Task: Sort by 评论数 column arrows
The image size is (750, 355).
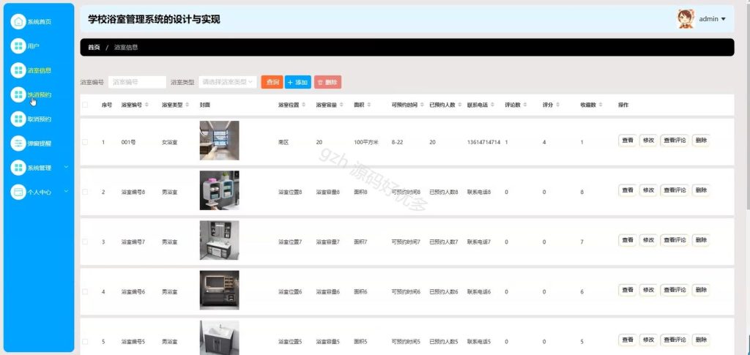Action: pos(524,105)
